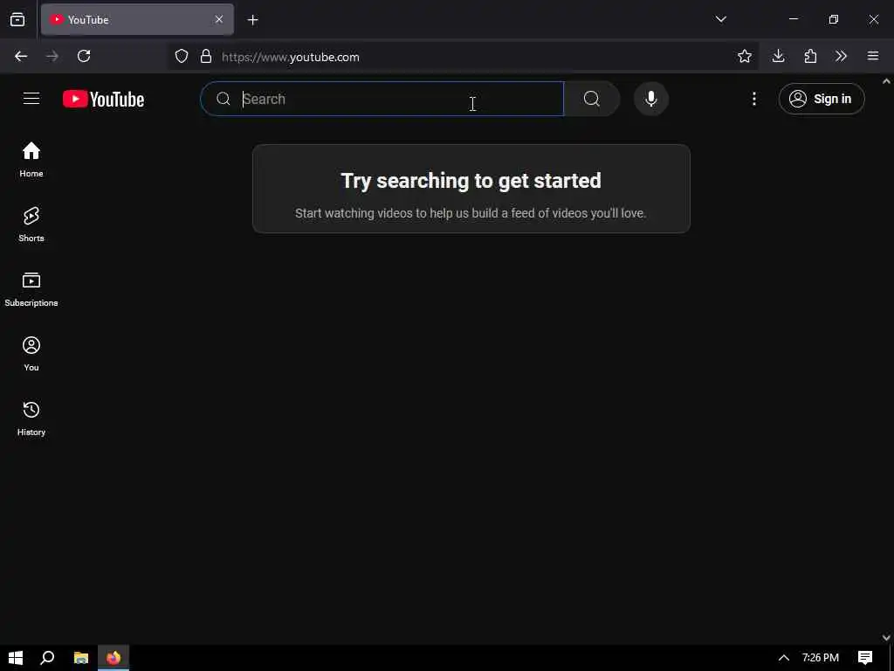The width and height of the screenshot is (894, 671).
Task: Click the page scrollbar down arrow
Action: click(x=887, y=637)
